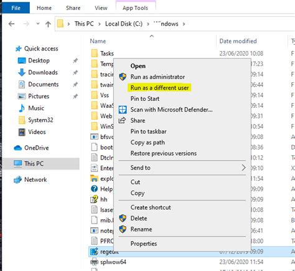Choose Copy in the context menu
The height and width of the screenshot is (271, 295).
138,193
